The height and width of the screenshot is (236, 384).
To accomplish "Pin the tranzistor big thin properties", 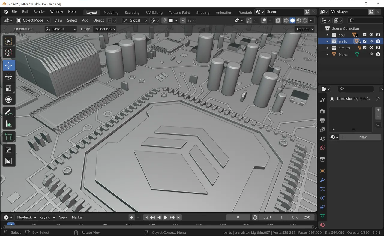I will [x=378, y=99].
